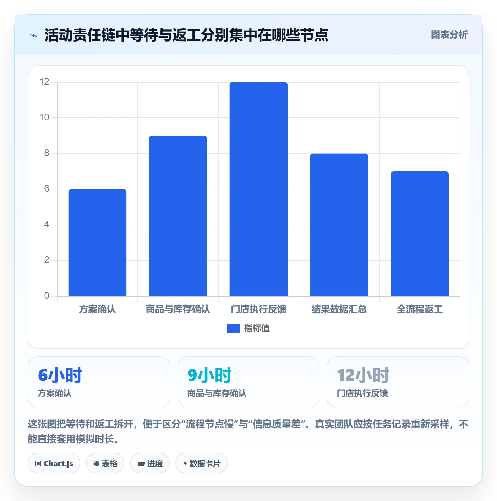Click the 全流程返工 x-axis label
Viewport: 497px width, 501px height.
420,309
